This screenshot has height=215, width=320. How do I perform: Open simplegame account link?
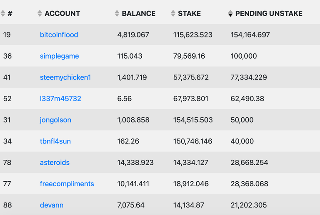click(x=60, y=56)
